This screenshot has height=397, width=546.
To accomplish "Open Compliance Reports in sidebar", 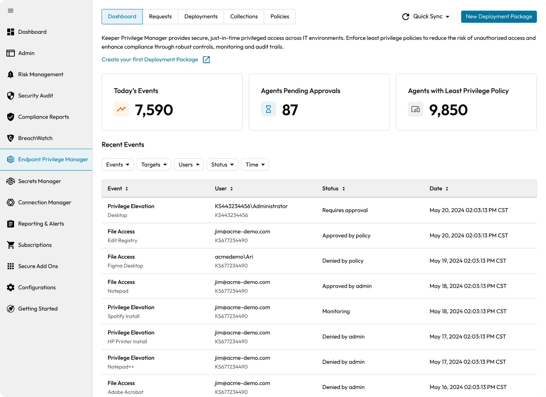I will tap(46, 117).
